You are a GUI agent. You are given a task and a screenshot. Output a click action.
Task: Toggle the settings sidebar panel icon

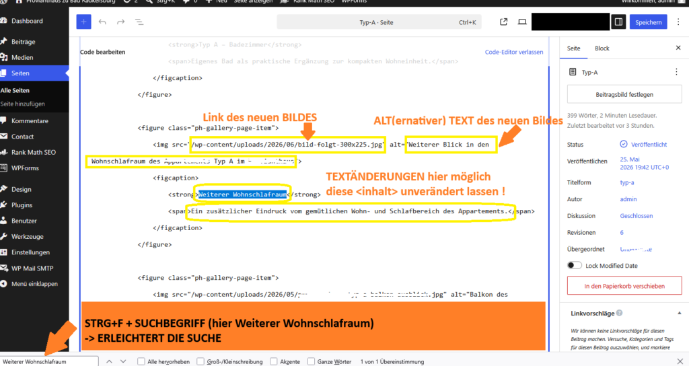618,22
